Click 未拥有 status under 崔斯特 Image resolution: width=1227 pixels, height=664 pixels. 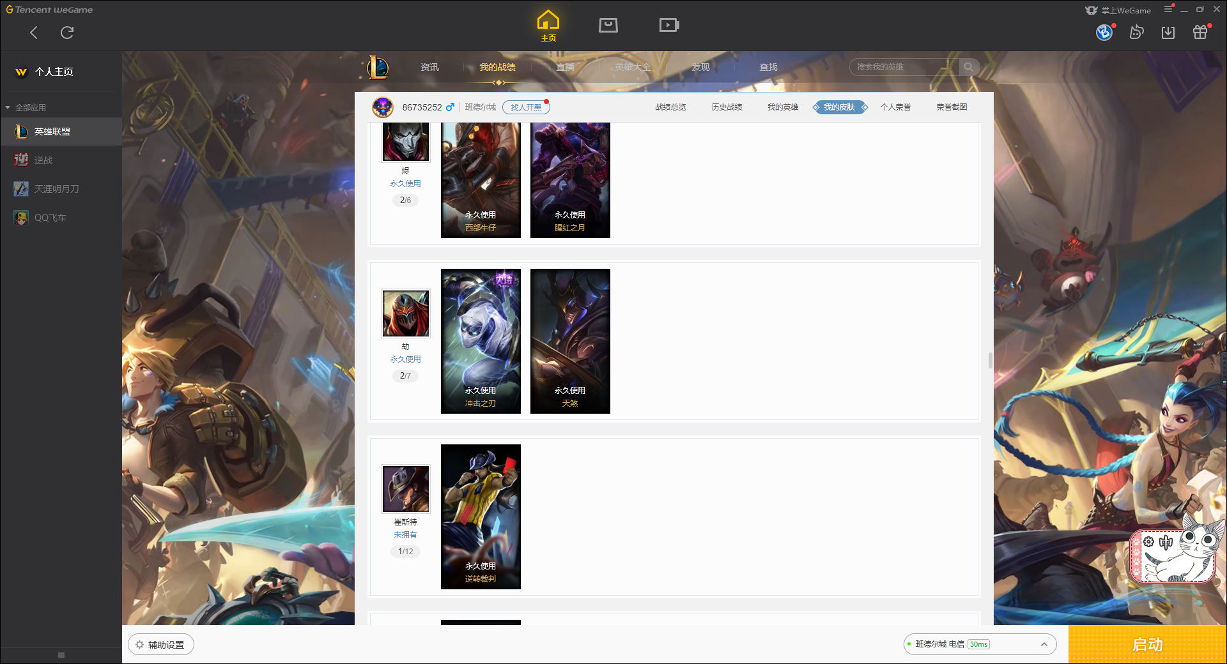click(x=405, y=535)
